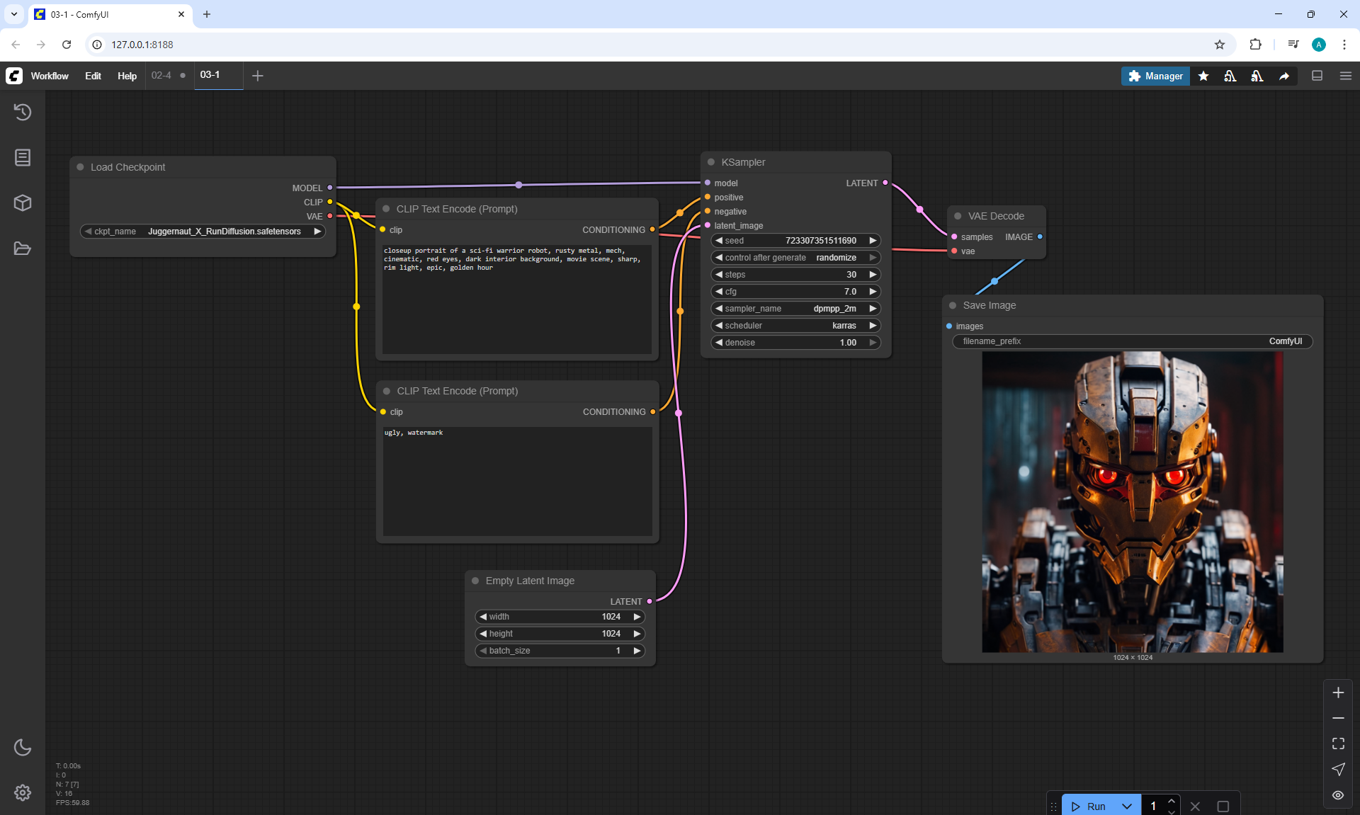Open settings gear in sidebar
Screen dimensions: 1360x815
(x=23, y=792)
